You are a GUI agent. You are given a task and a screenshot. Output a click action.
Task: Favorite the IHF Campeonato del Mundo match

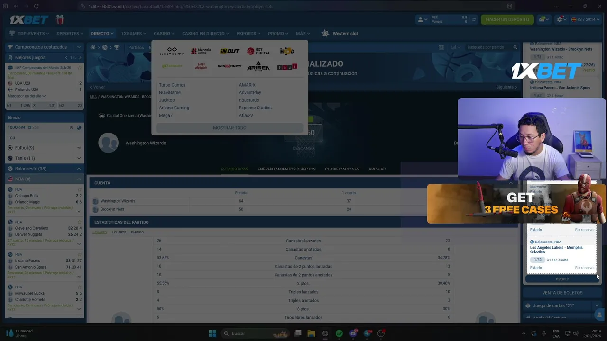pos(80,68)
